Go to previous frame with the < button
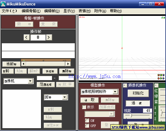Viewport: 166px width, 131px height. [26, 37]
